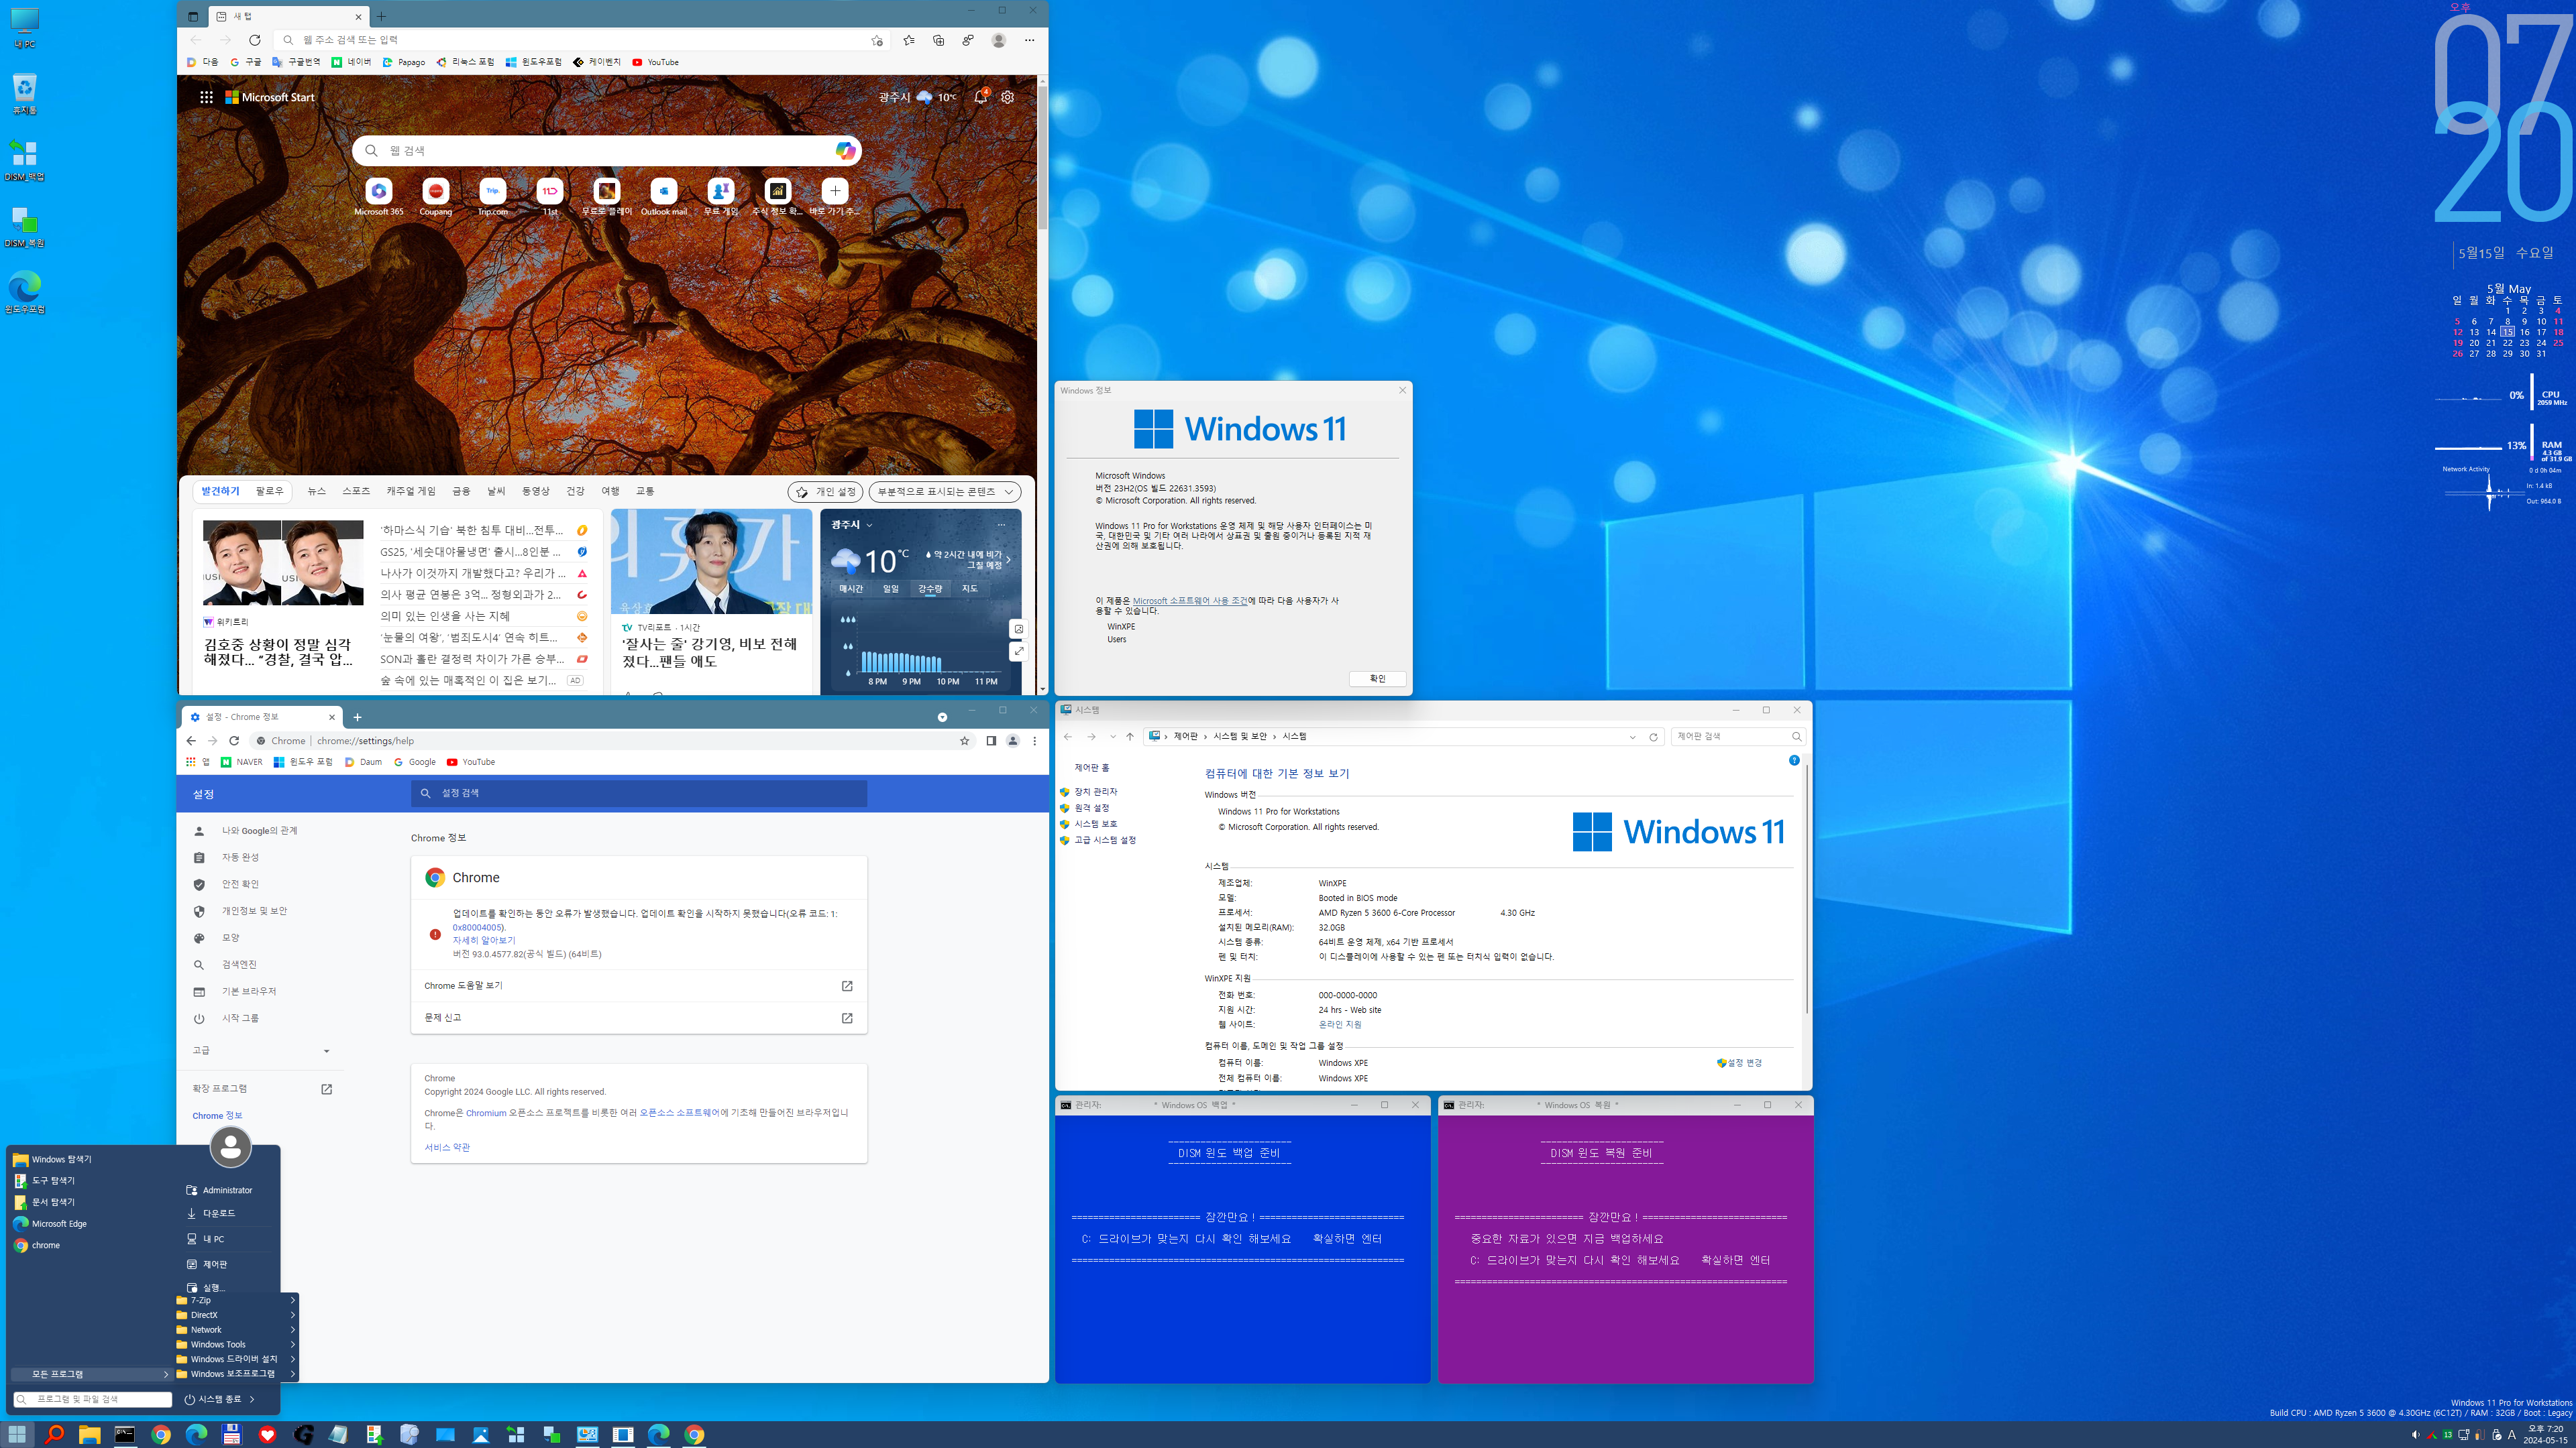Bookmark this page star in Chrome
2576x1448 pixels.
click(964, 741)
